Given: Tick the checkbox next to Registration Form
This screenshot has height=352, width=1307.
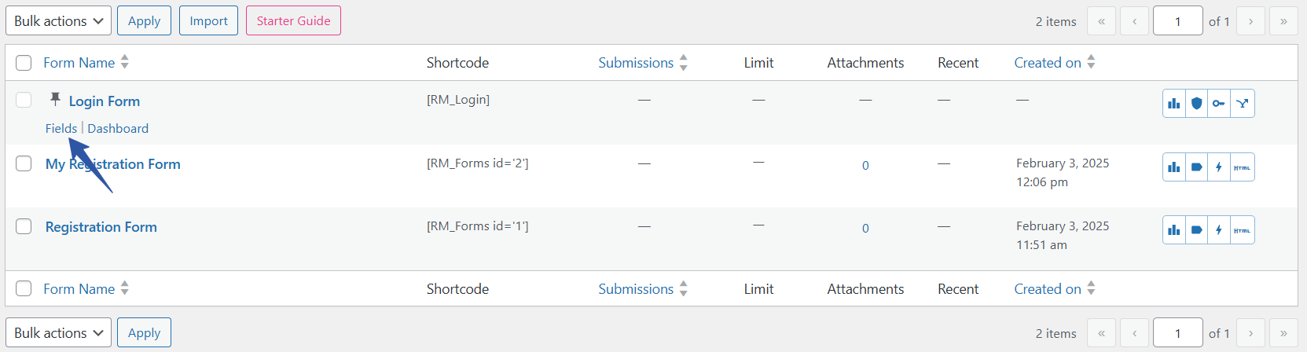Looking at the screenshot, I should point(24,226).
